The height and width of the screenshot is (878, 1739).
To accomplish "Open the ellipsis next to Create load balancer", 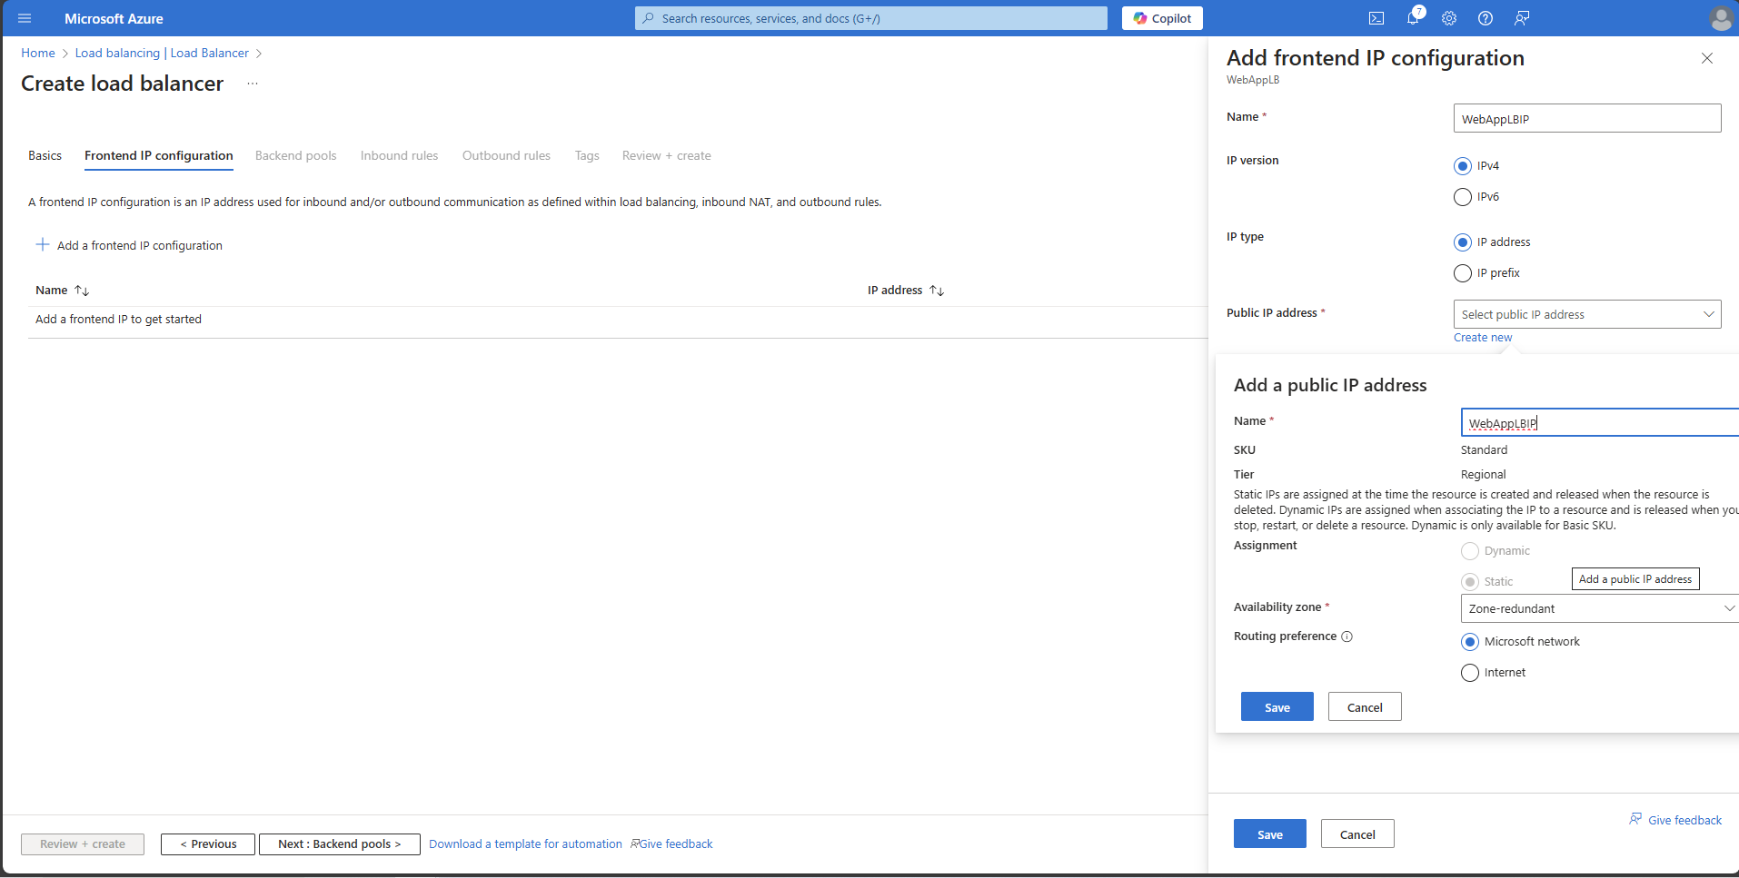I will click(253, 84).
